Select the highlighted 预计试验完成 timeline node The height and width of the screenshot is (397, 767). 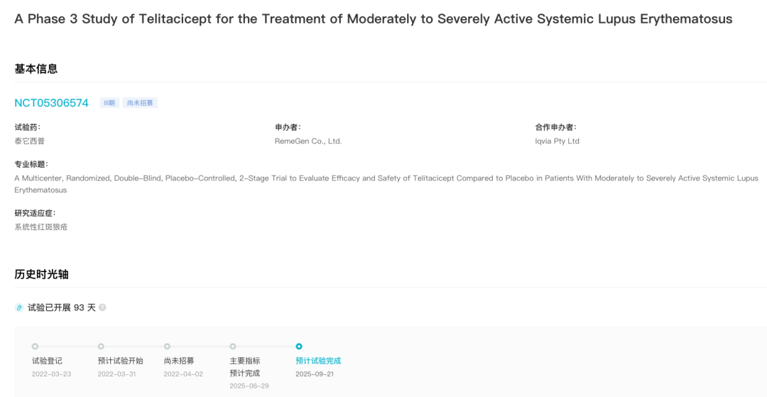[x=299, y=346]
